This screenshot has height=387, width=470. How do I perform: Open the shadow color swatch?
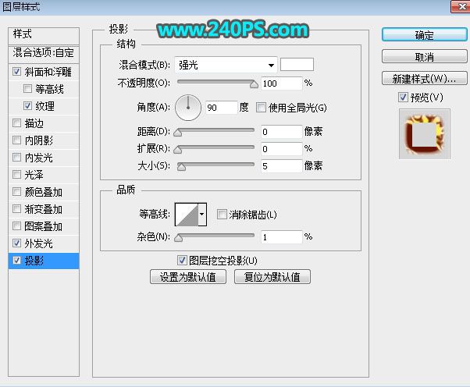297,65
